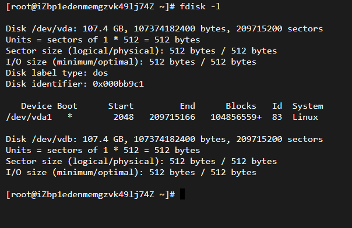Screen dimensions: 352x228
Task: Click the 'Blocks' column header
Action: pyautogui.click(x=241, y=106)
